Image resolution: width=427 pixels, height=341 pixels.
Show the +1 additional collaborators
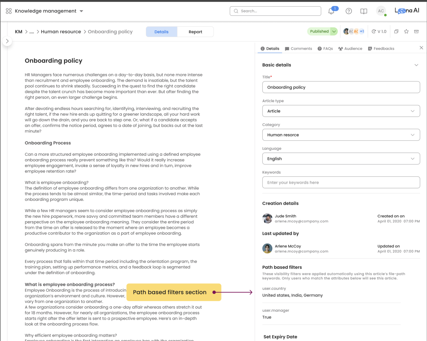362,31
